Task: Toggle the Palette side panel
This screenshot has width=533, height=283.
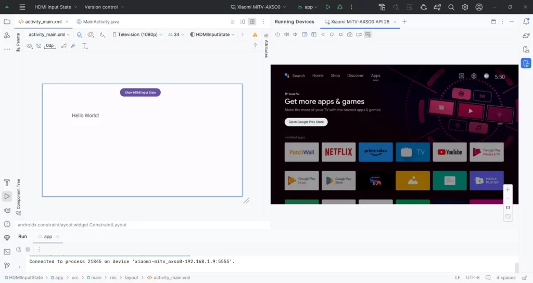Action: click(x=18, y=42)
